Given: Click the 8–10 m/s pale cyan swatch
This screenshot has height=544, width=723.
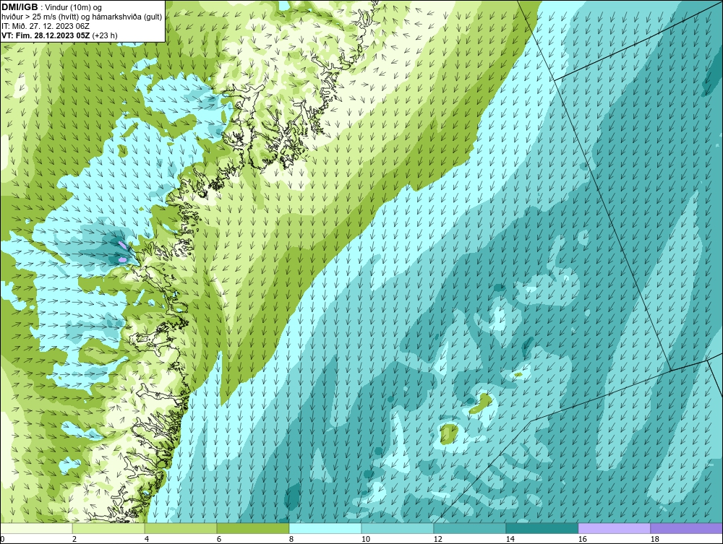Looking at the screenshot, I should click(325, 528).
